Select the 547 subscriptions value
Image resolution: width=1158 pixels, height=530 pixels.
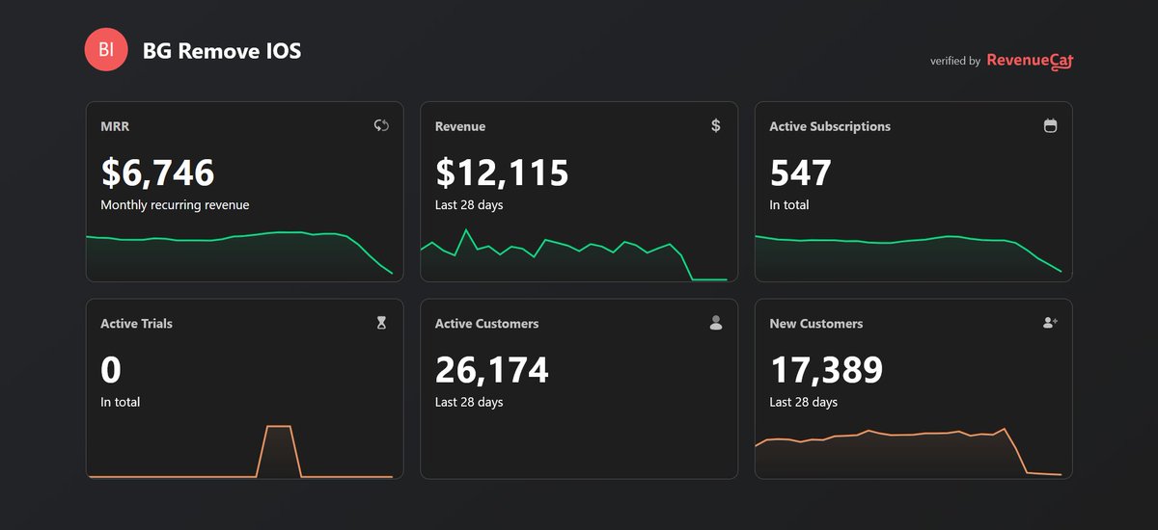[x=800, y=172]
